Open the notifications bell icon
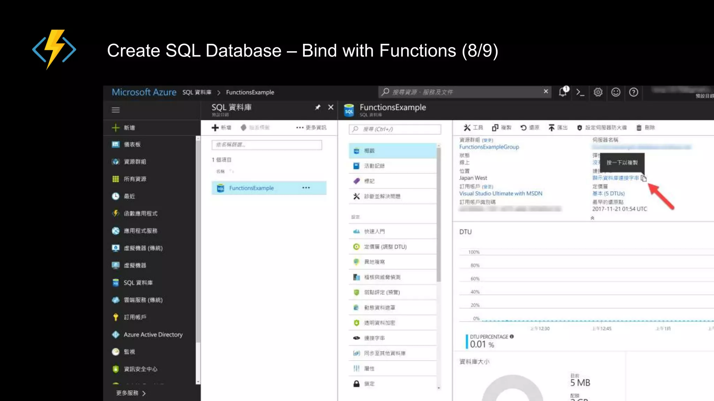The height and width of the screenshot is (401, 714). coord(563,92)
